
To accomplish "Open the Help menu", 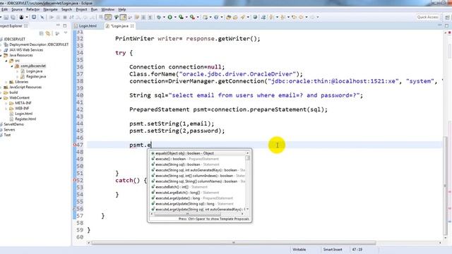I will 122,9.
